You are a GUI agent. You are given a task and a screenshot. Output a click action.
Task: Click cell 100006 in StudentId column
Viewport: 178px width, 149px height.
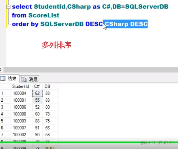pos(21,107)
